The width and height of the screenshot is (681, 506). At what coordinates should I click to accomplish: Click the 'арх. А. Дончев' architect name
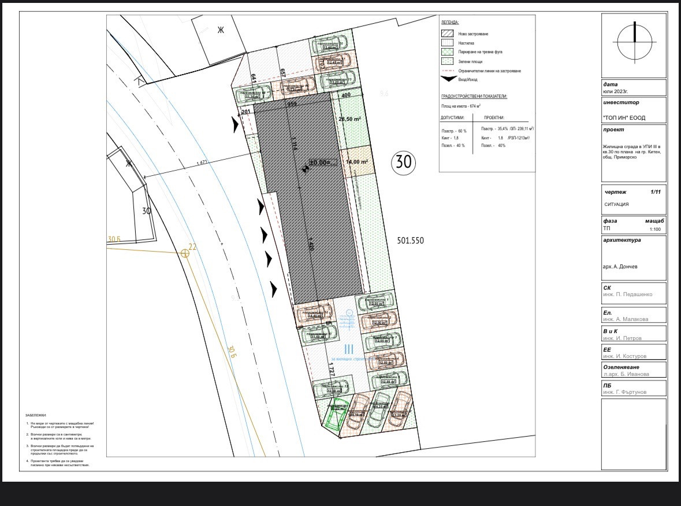click(x=620, y=267)
